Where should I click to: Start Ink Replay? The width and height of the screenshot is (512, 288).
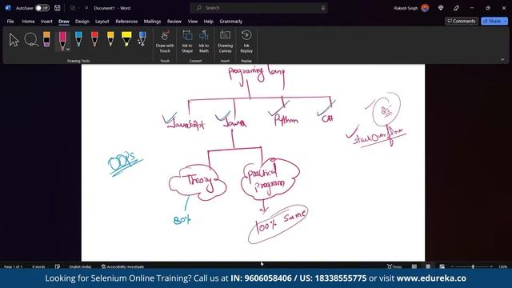coord(246,42)
